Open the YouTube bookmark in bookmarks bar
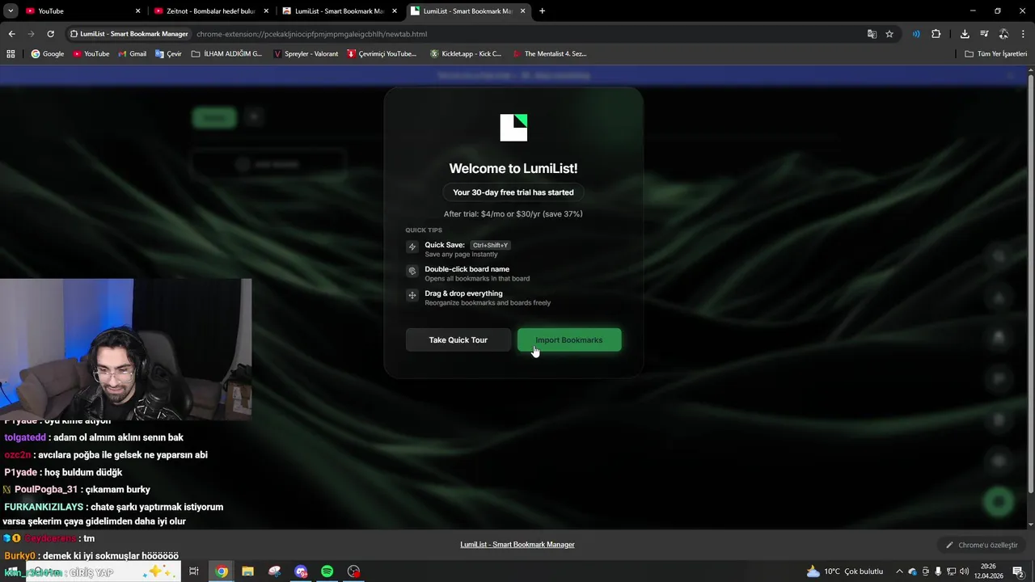The image size is (1035, 582). click(x=91, y=54)
